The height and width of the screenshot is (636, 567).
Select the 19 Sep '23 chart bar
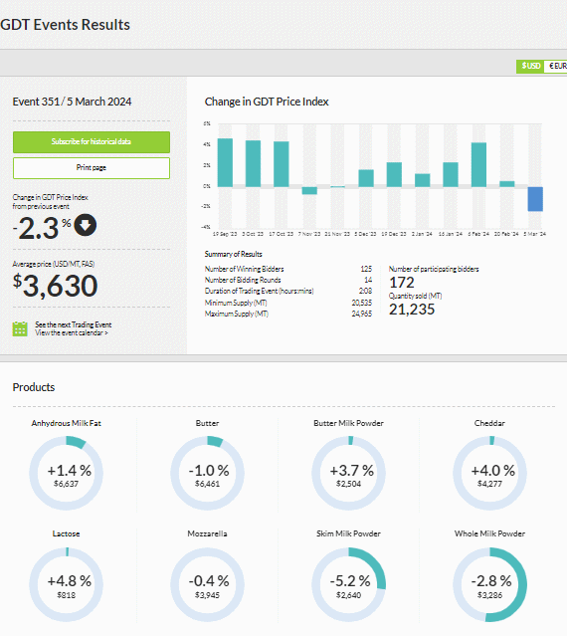coord(225,162)
